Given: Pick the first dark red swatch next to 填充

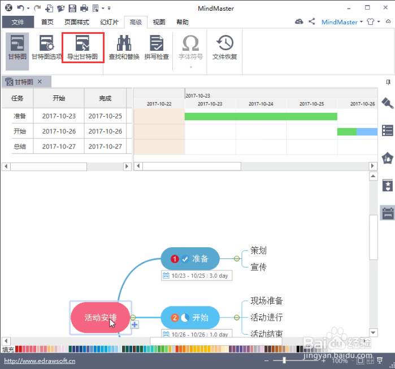Looking at the screenshot, I should pyautogui.click(x=17, y=349).
